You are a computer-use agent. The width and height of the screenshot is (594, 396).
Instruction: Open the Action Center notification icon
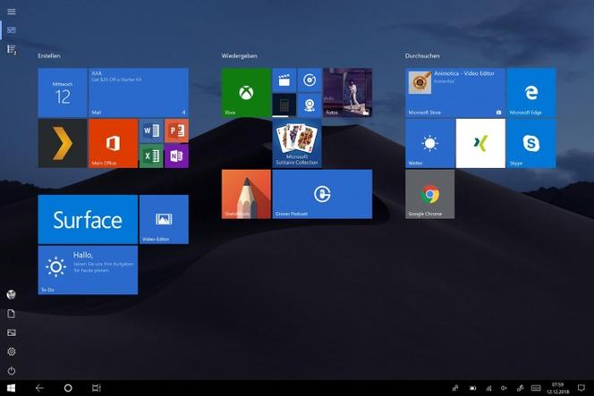[x=581, y=388]
